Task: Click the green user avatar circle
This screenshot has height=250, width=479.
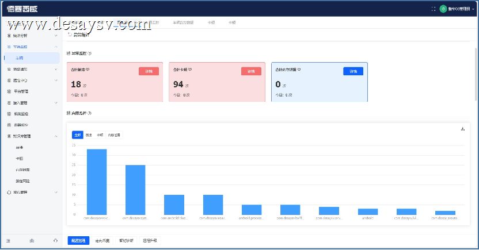Action: point(443,9)
